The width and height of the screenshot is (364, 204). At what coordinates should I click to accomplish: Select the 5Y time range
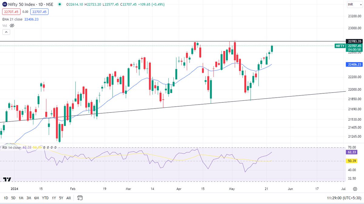(x=61, y=198)
